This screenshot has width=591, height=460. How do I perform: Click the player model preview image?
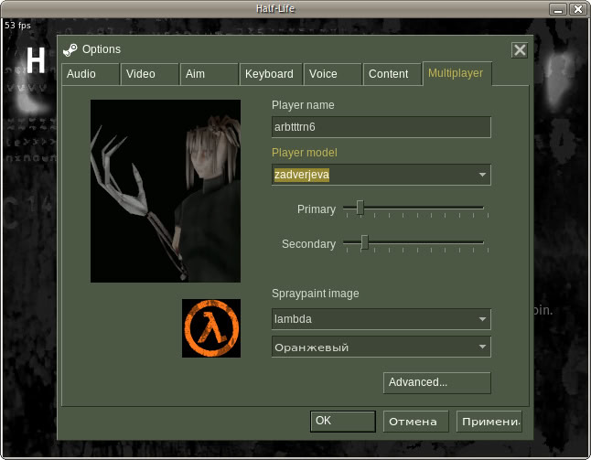166,191
